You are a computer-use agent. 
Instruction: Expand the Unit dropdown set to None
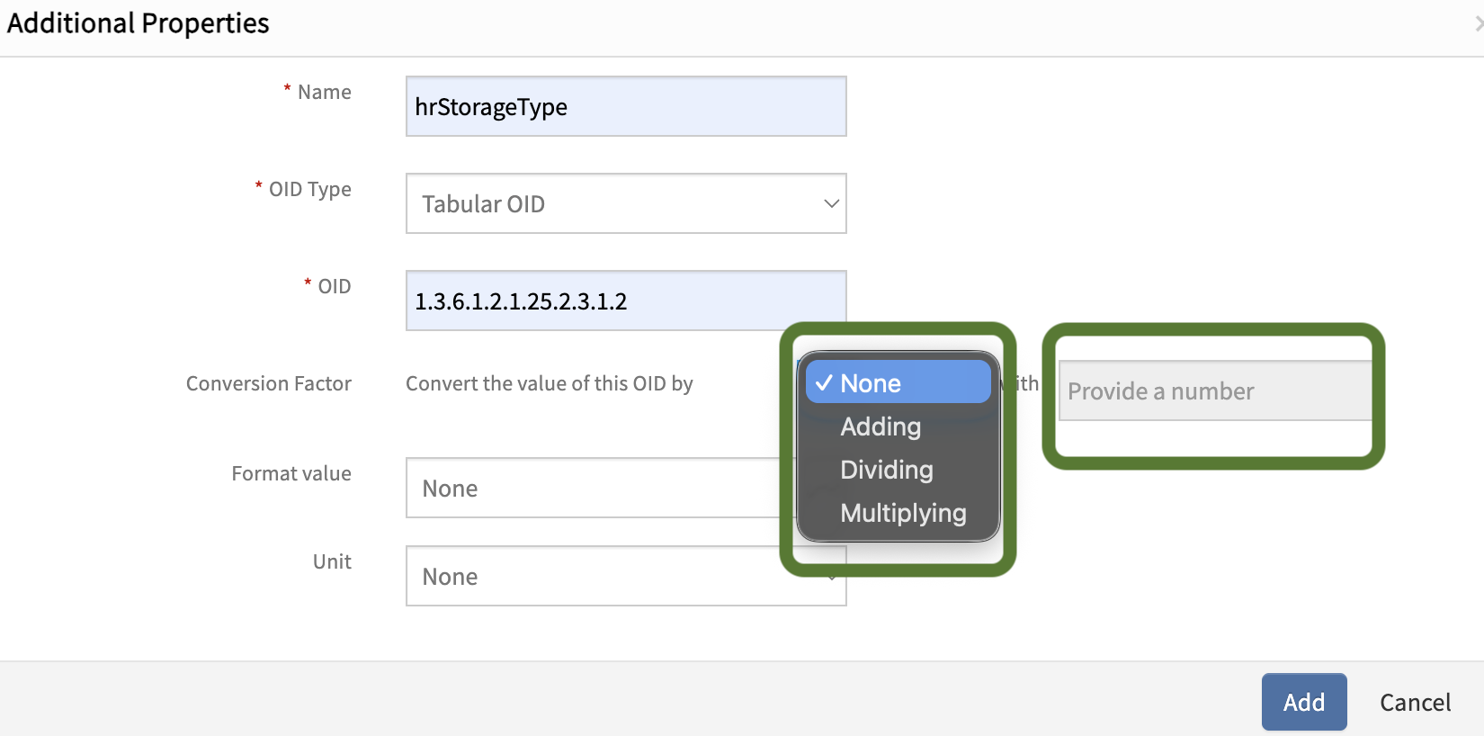pos(594,577)
